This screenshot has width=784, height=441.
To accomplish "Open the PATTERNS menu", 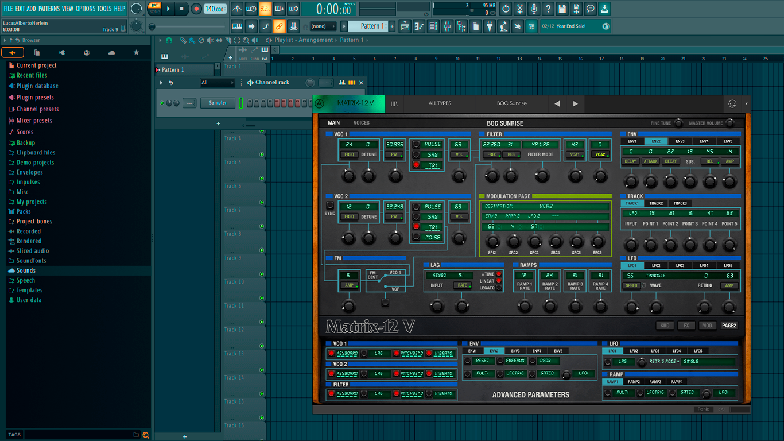I will coord(49,9).
